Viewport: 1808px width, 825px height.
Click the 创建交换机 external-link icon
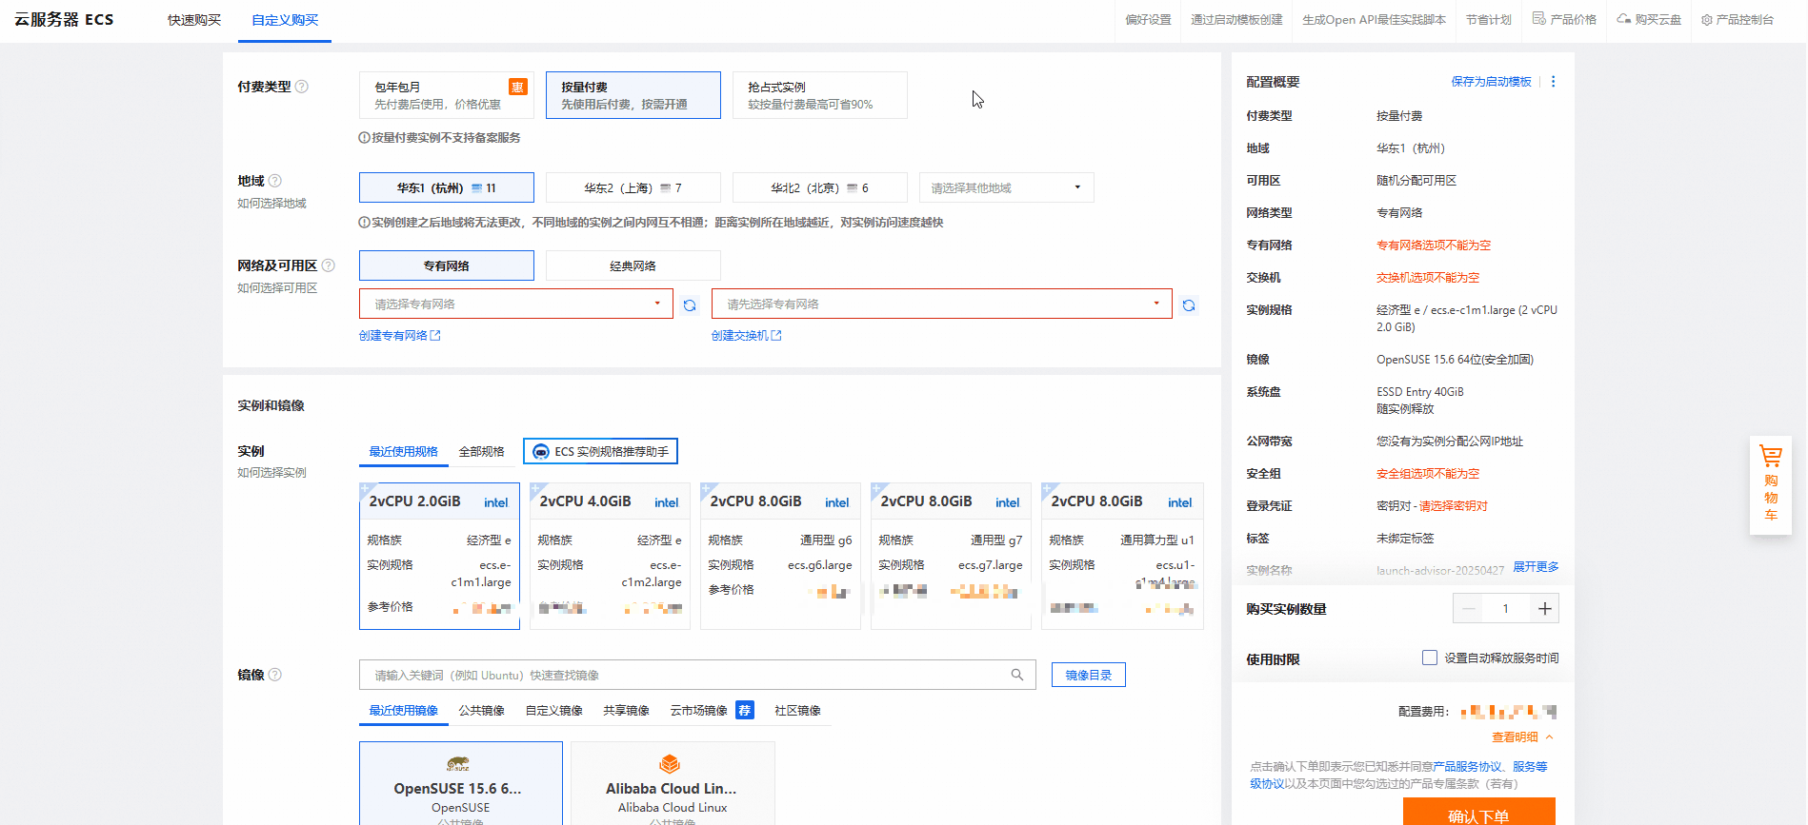coord(776,336)
